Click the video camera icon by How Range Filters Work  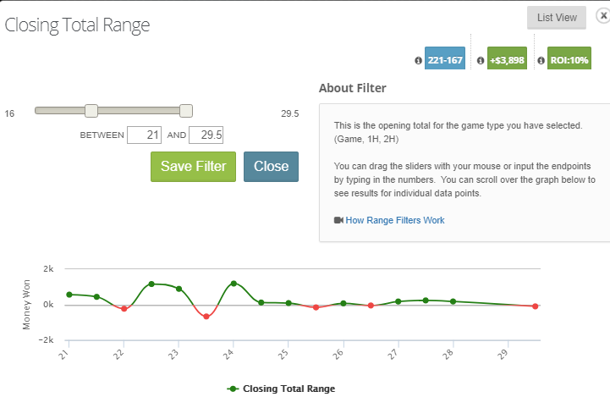338,220
